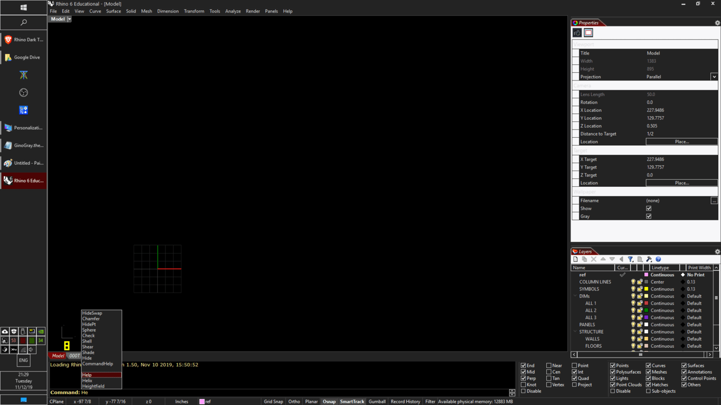Open the Curve menu
721x405 pixels.
click(95, 11)
